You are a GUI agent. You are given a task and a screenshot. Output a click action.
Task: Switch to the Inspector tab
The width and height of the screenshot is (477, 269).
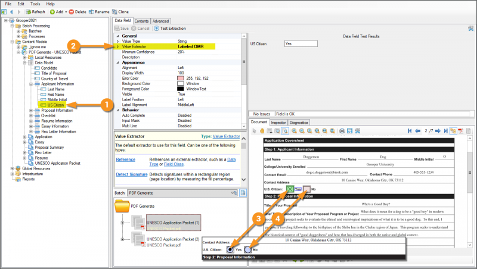pos(278,123)
